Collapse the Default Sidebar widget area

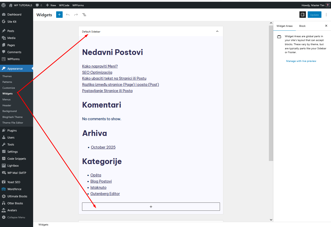tap(217, 31)
